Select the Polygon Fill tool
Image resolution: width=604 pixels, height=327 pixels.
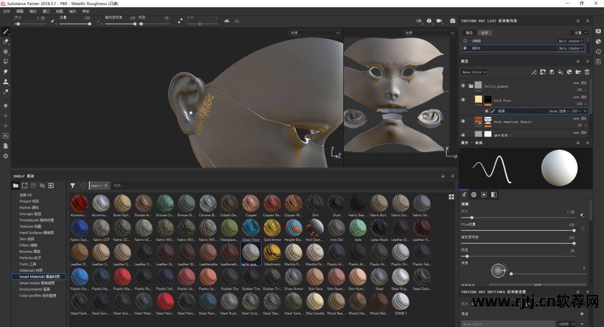pos(6,61)
